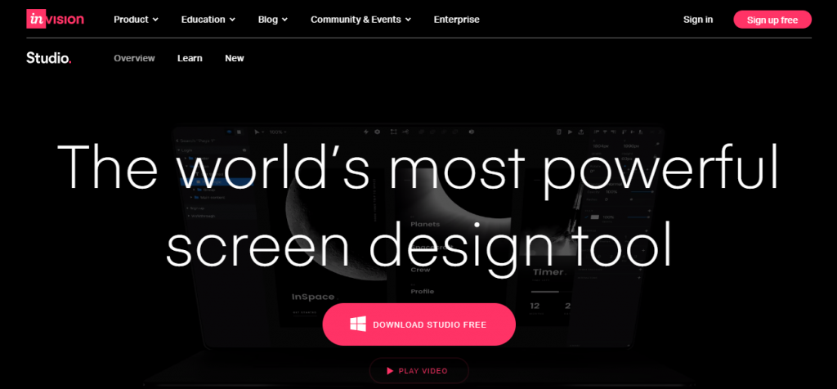Screen dimensions: 837x389
Task: Go to the Enterprise page
Action: [x=456, y=20]
